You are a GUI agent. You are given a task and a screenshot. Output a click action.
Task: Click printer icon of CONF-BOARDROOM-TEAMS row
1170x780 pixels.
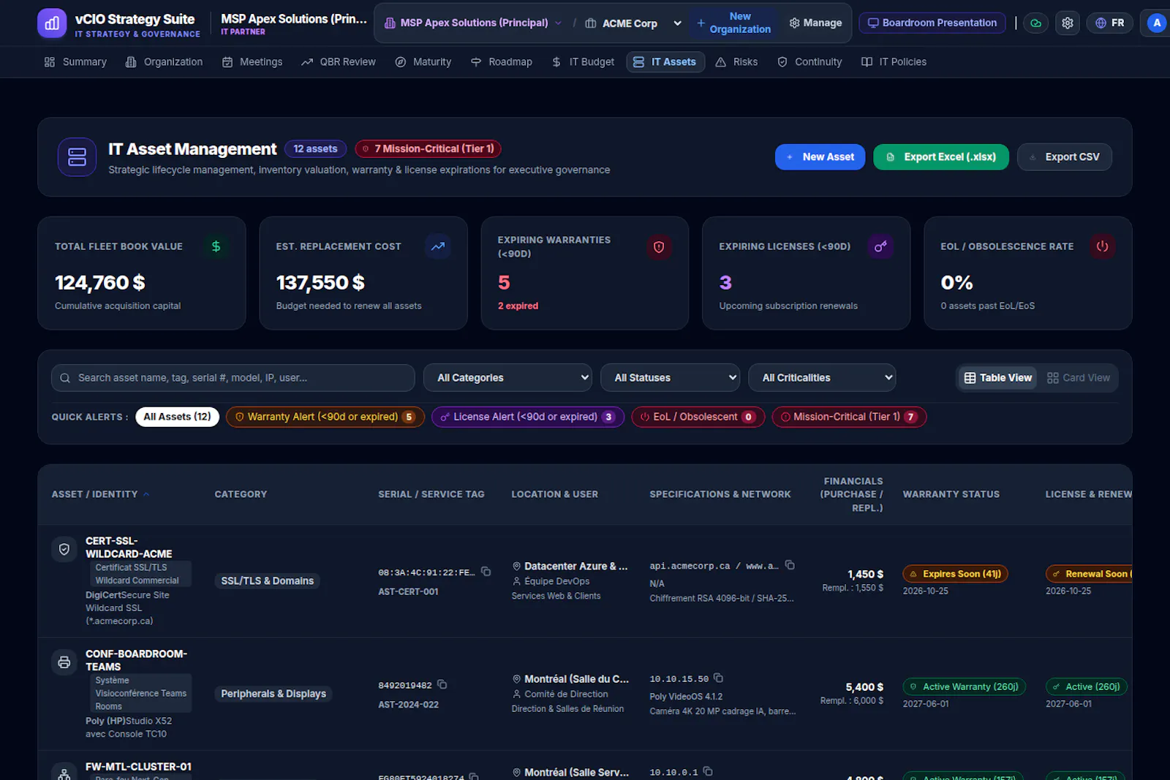[64, 662]
